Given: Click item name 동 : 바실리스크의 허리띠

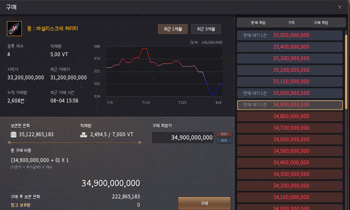Looking at the screenshot, I should coord(52,28).
